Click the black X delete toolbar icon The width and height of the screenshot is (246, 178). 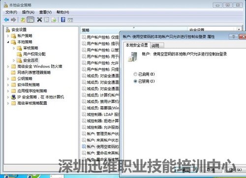pos(39,20)
